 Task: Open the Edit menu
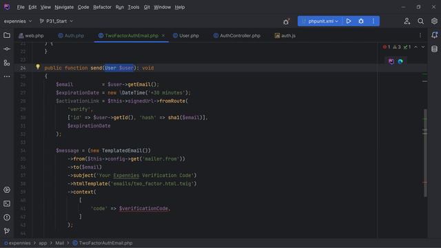(32, 8)
